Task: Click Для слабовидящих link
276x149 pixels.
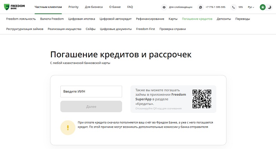Action: point(180,7)
